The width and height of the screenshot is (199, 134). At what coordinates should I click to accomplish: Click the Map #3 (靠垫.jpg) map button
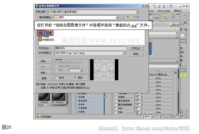(161, 75)
